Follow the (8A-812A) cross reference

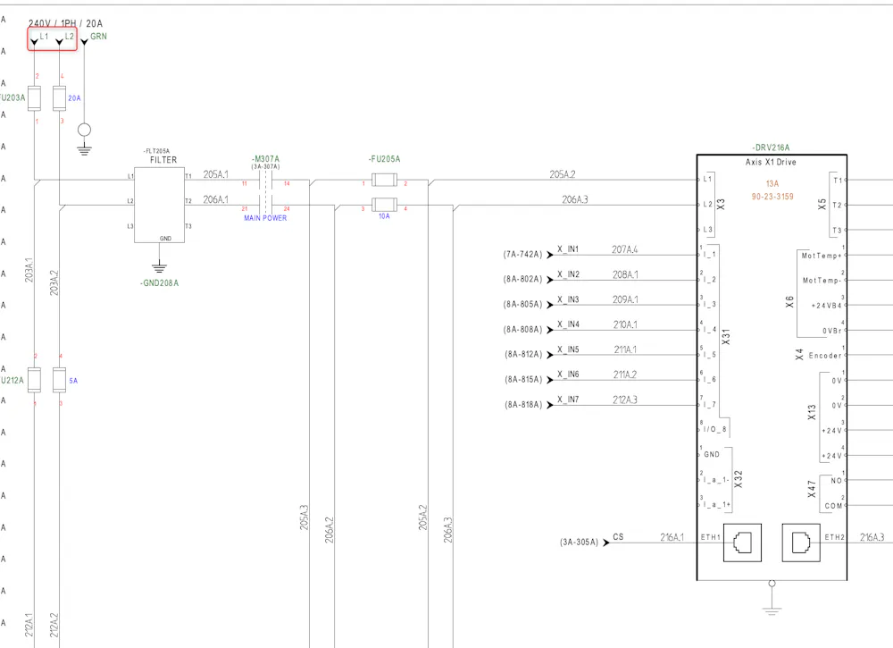click(x=523, y=354)
